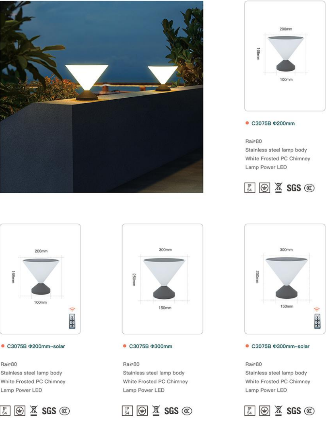Screen dimensions: 326x423
Task: Select the Φ200mm lamp dimension thumbnail at top right
Action: tap(285, 56)
